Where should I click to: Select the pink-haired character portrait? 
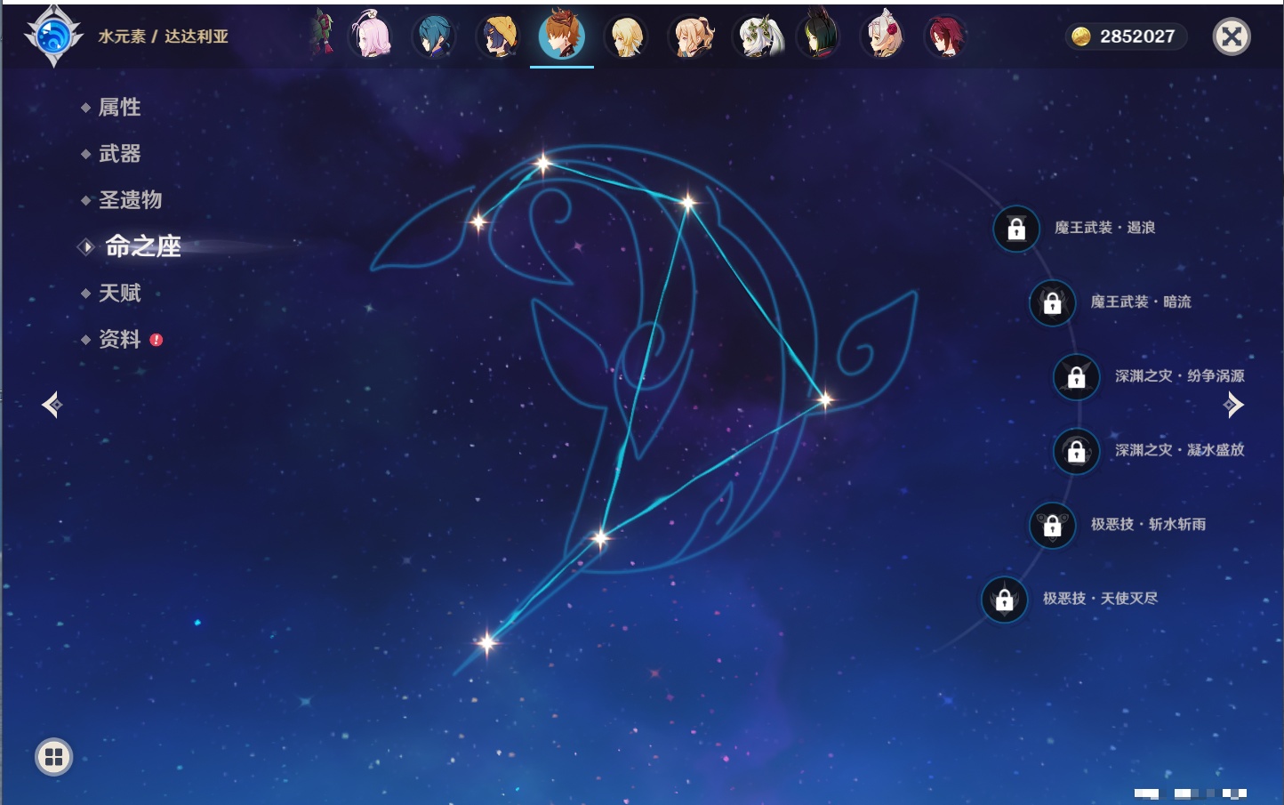click(x=371, y=36)
